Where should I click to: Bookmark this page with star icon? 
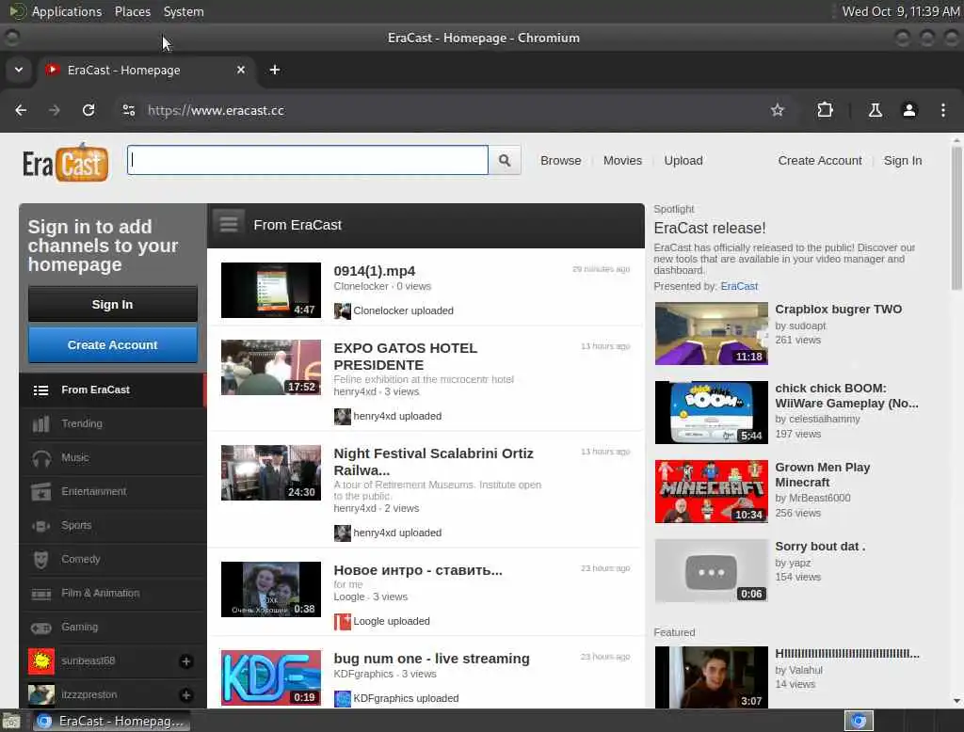[777, 110]
